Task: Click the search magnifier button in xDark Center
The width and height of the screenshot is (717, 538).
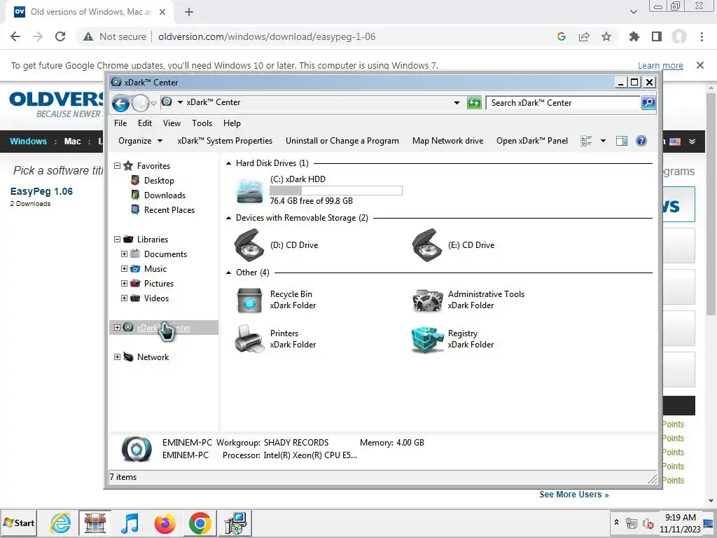Action: pyautogui.click(x=648, y=103)
